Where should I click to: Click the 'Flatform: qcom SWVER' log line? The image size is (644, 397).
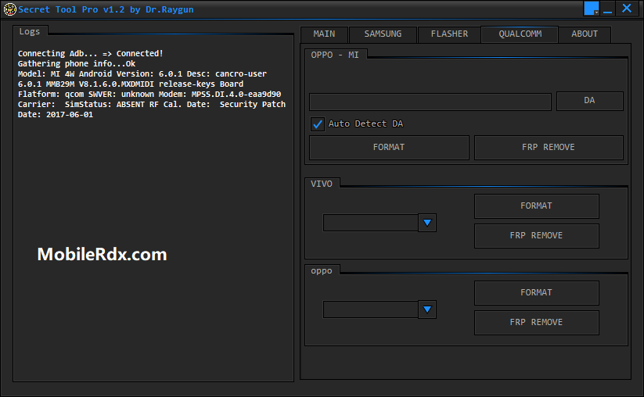click(149, 95)
